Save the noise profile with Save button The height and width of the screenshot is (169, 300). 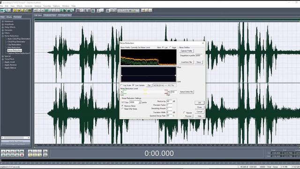coord(199,62)
